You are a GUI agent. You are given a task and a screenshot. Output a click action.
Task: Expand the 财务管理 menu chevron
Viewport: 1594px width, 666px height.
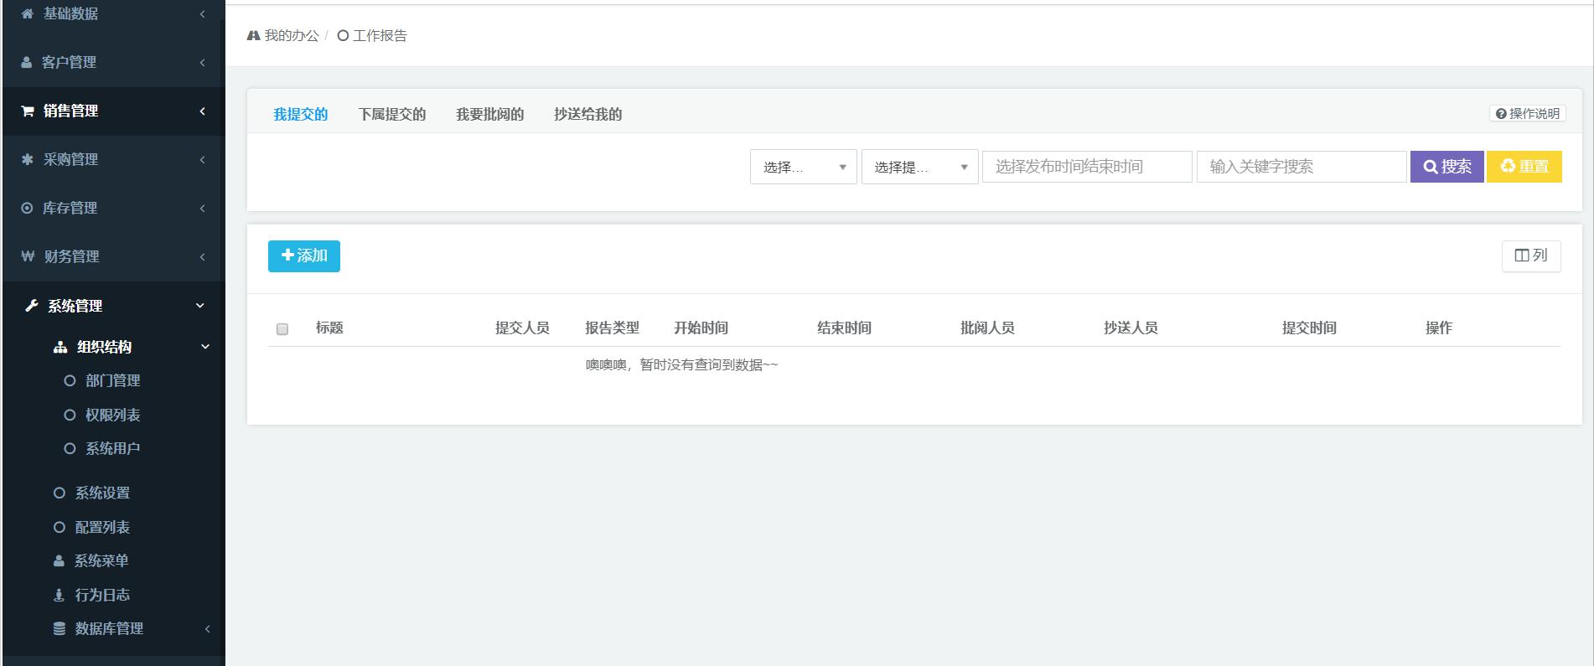pyautogui.click(x=203, y=256)
